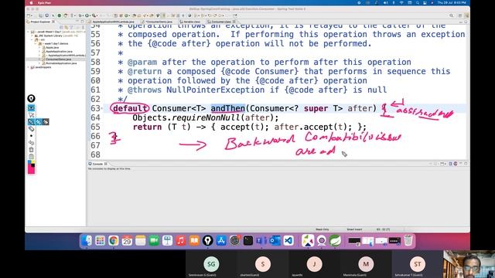
Task: Click the search magnifier in Eclipse toolbar
Action: [452, 15]
